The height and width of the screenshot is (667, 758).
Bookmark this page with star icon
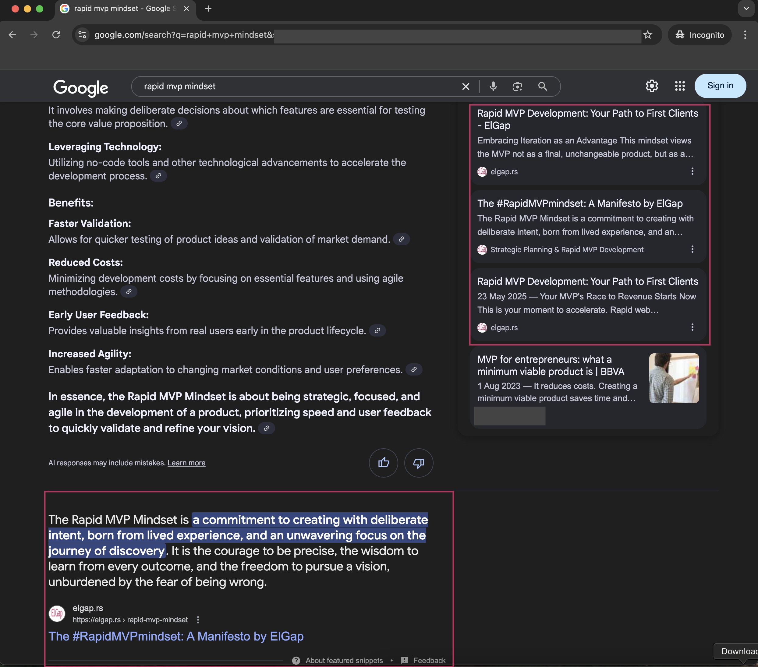point(647,35)
